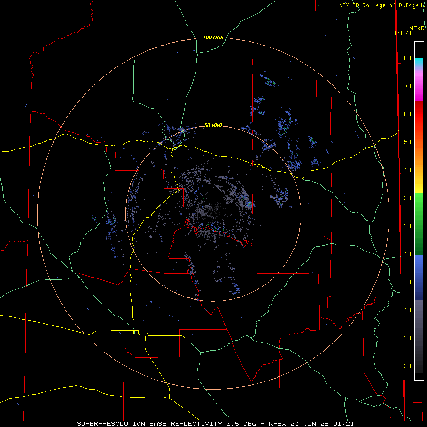Click the 100 NMI range ring label
This screenshot has height=427, width=427.
(x=213, y=37)
